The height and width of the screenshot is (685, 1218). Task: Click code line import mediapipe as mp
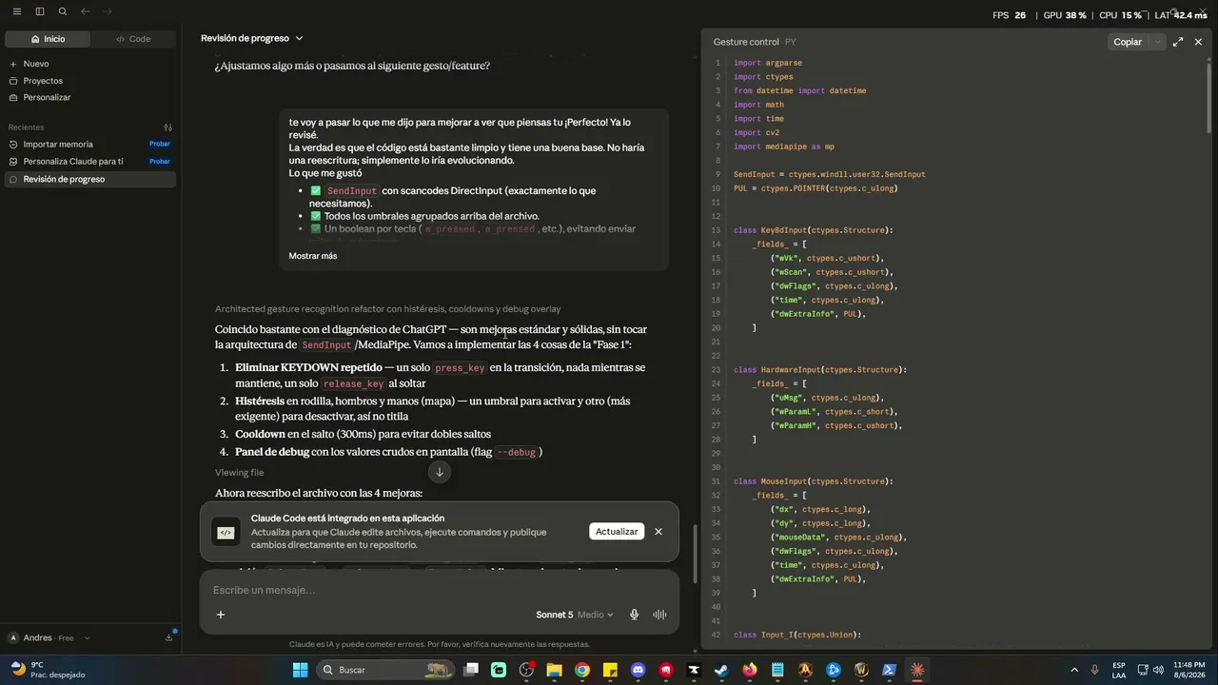point(783,147)
